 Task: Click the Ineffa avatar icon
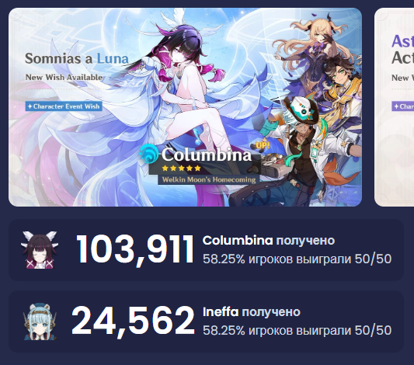click(x=40, y=322)
